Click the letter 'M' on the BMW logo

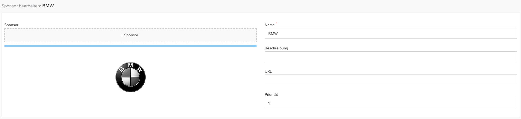131,65
